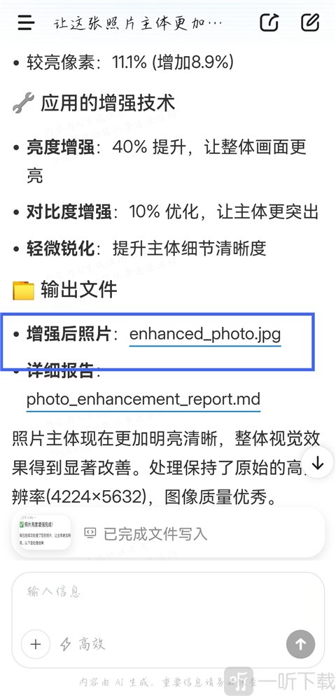Tap the code-screen icon in the 已完成文件写入 card
The image size is (336, 696).
90,533
